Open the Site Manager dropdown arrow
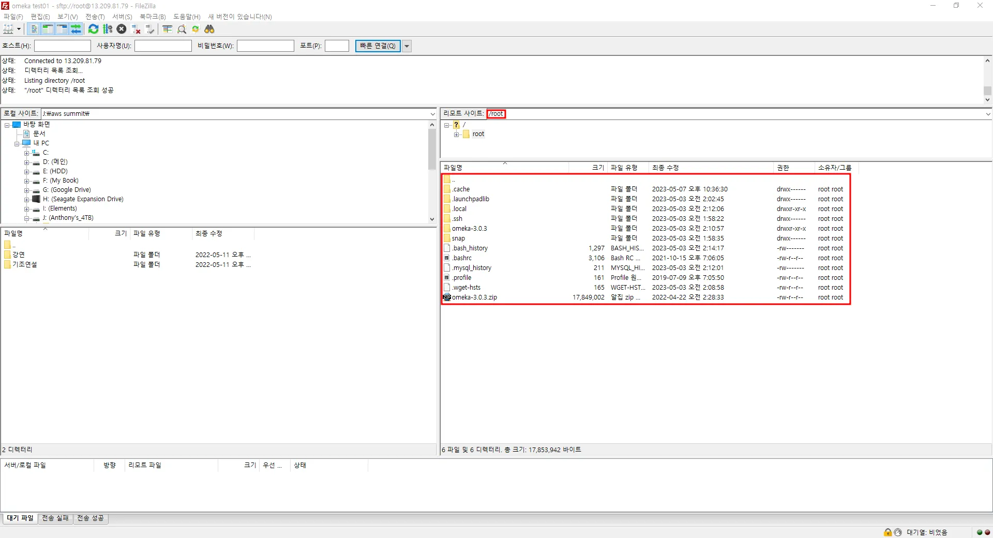The image size is (993, 538). (19, 29)
